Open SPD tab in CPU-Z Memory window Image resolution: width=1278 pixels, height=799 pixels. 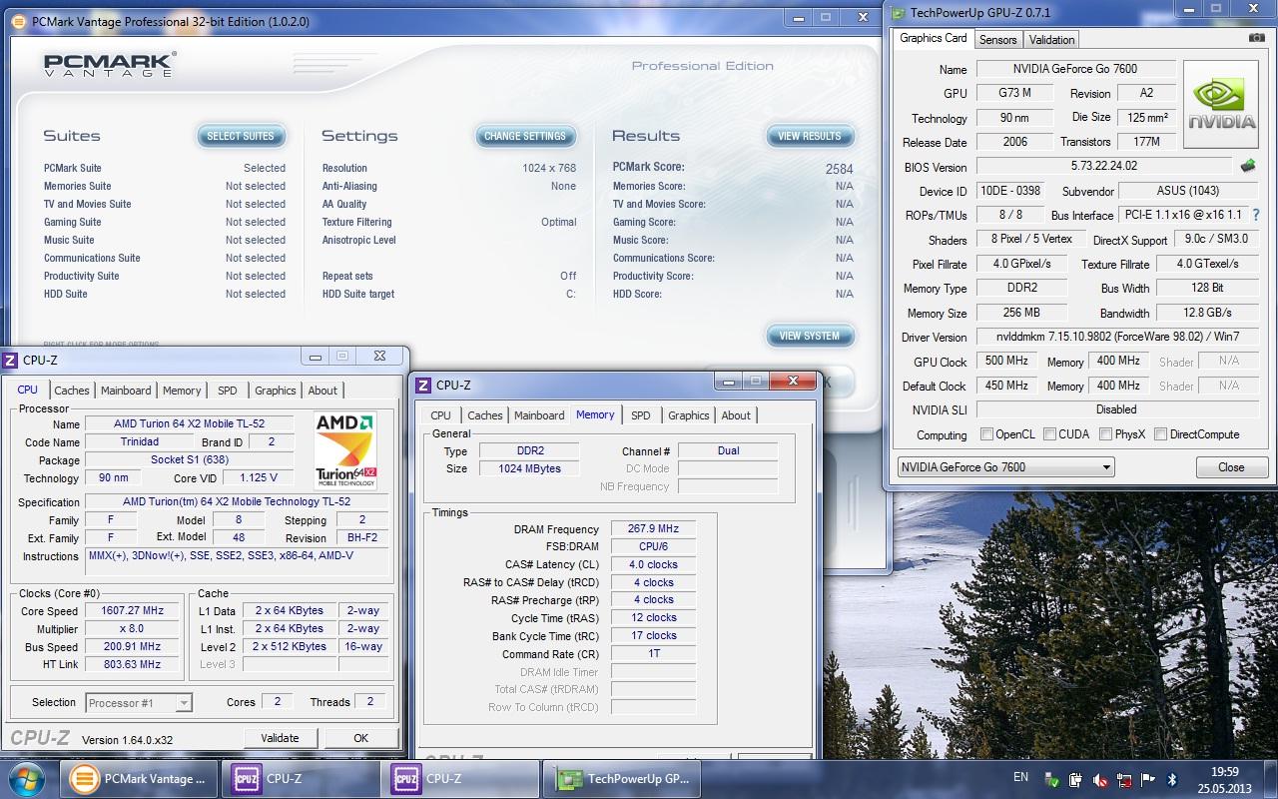pyautogui.click(x=641, y=415)
